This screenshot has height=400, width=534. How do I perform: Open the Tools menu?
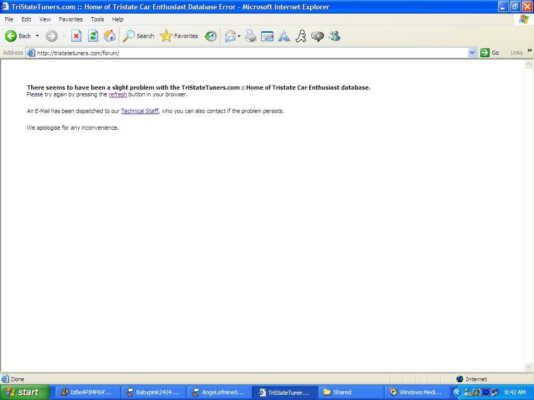pyautogui.click(x=98, y=19)
